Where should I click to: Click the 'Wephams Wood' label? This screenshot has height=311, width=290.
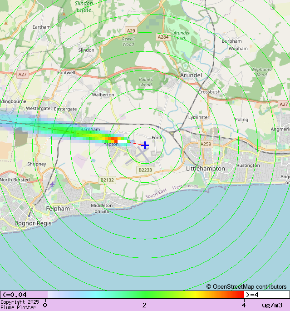(x=261, y=72)
